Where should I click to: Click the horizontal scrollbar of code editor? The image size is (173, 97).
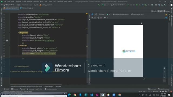click(36, 84)
